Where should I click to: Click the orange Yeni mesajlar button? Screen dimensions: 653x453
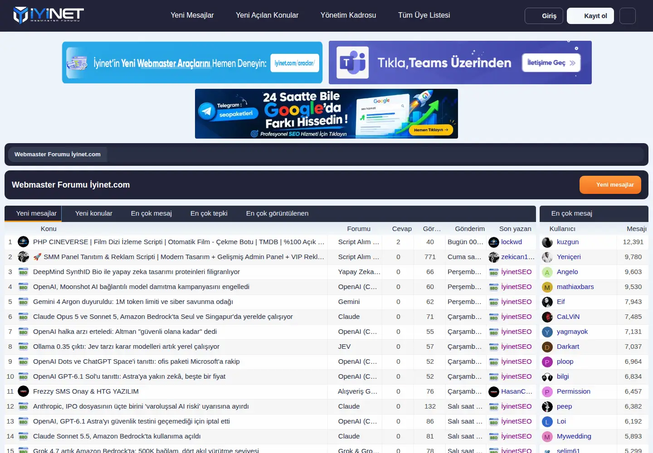pos(610,185)
